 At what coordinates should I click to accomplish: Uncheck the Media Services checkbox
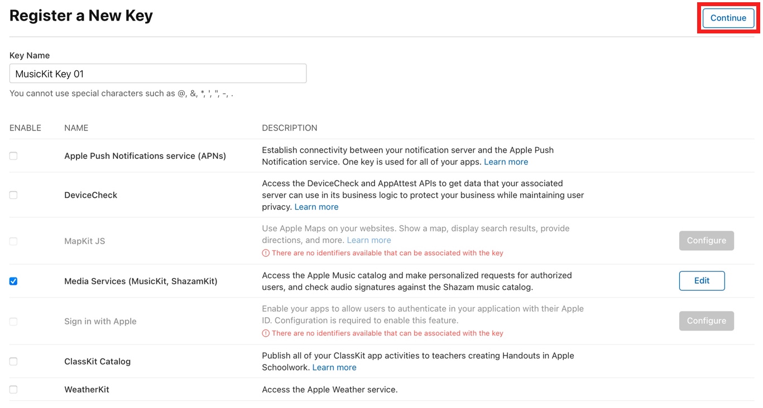point(13,281)
